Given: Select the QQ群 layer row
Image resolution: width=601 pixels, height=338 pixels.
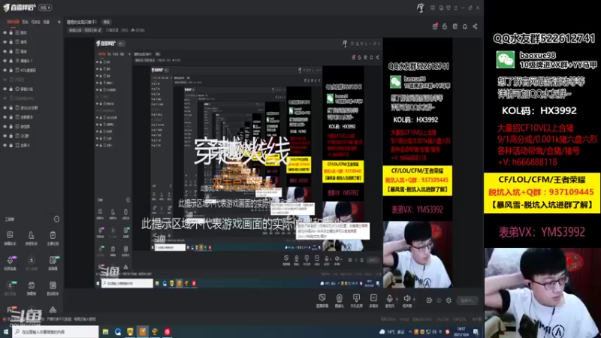Looking at the screenshot, I should 32,136.
